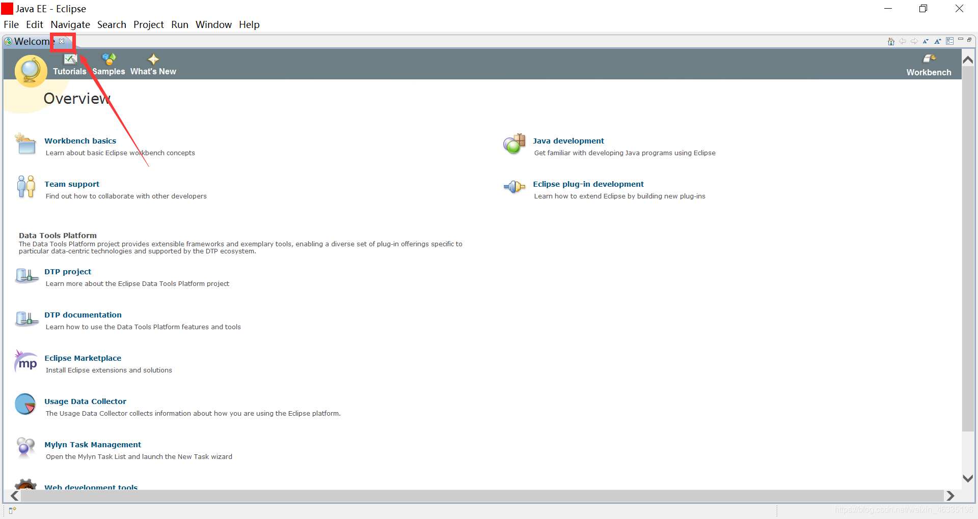Click the Workbench label
The height and width of the screenshot is (519, 978).
[929, 72]
